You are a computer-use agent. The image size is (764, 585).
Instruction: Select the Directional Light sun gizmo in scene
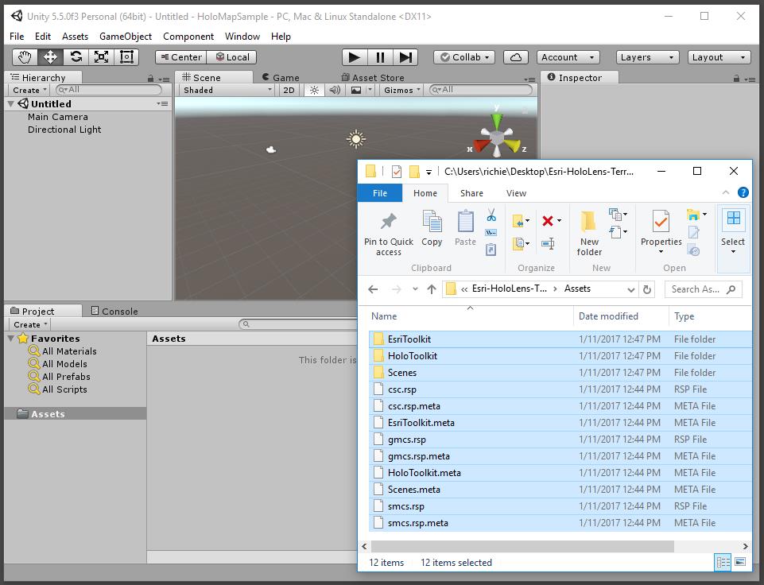coord(356,139)
